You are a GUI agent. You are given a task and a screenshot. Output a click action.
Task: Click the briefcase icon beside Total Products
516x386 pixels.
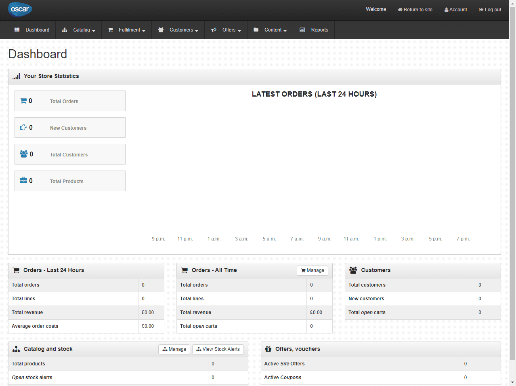click(23, 181)
